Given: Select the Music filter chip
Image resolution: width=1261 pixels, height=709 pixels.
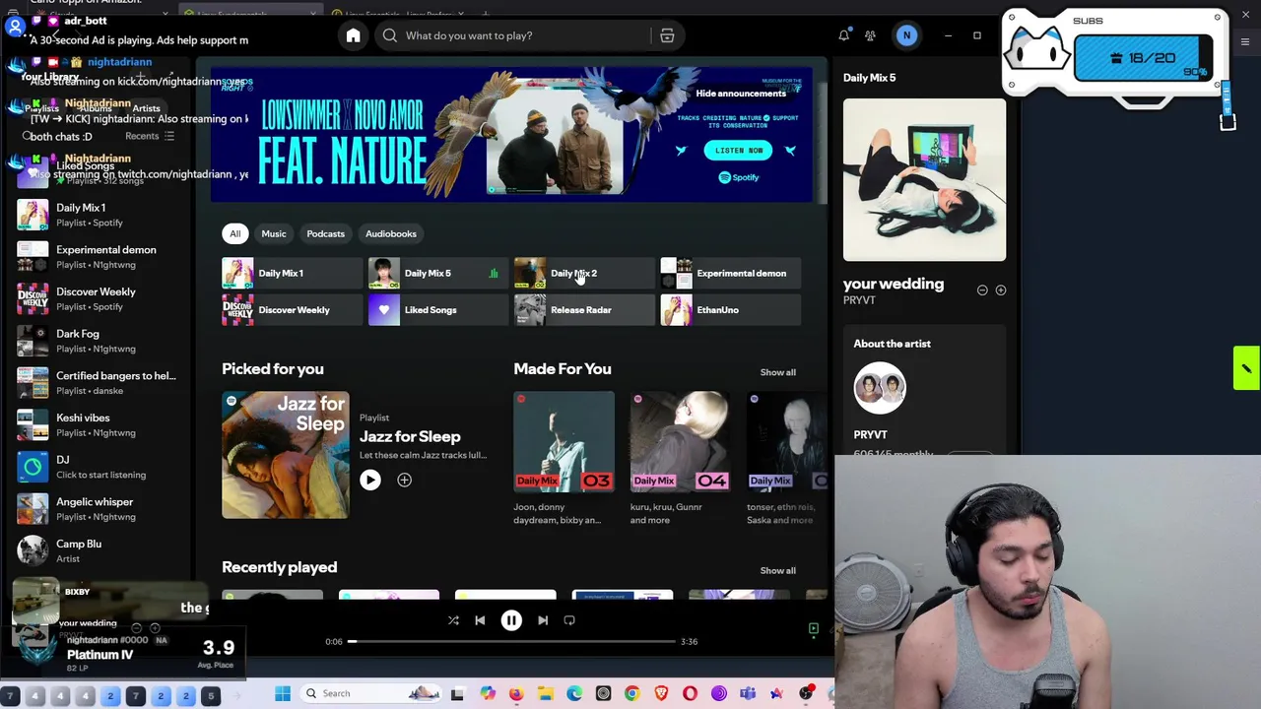Looking at the screenshot, I should (274, 233).
